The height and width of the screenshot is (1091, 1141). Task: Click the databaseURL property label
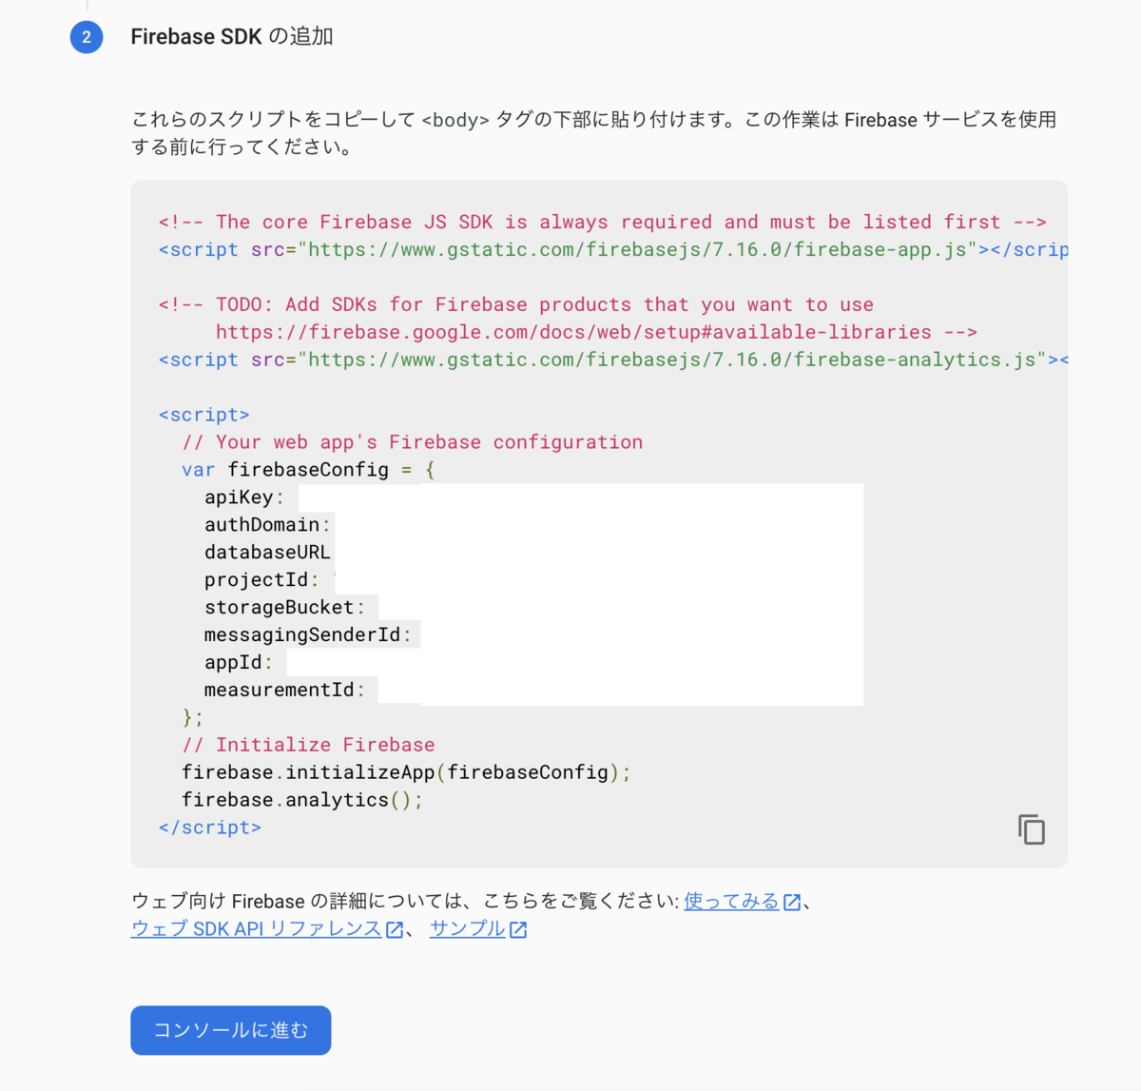pyautogui.click(x=267, y=553)
